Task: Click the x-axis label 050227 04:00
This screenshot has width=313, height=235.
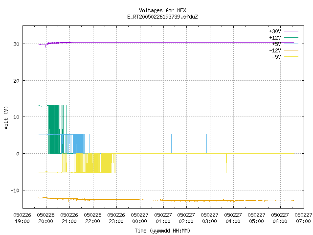Action: 233,218
